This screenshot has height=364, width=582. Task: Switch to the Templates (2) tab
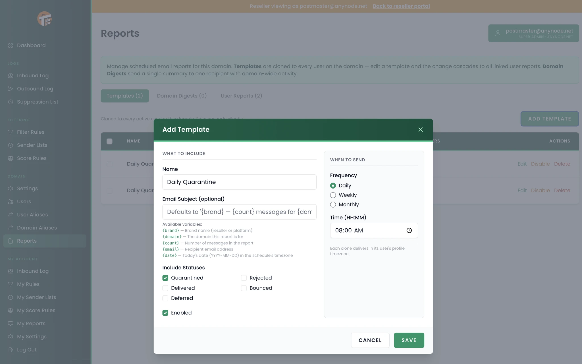(125, 96)
